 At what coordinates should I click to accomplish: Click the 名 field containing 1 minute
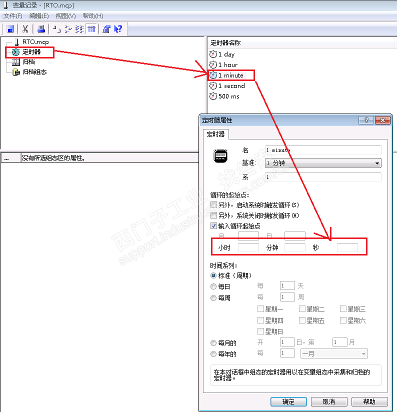[323, 150]
